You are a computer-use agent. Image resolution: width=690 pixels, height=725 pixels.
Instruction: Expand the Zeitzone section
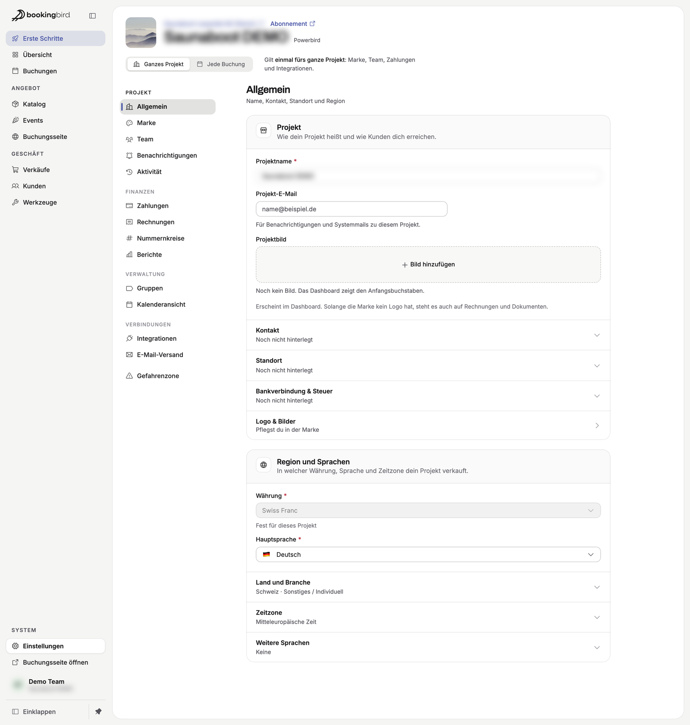coord(428,617)
